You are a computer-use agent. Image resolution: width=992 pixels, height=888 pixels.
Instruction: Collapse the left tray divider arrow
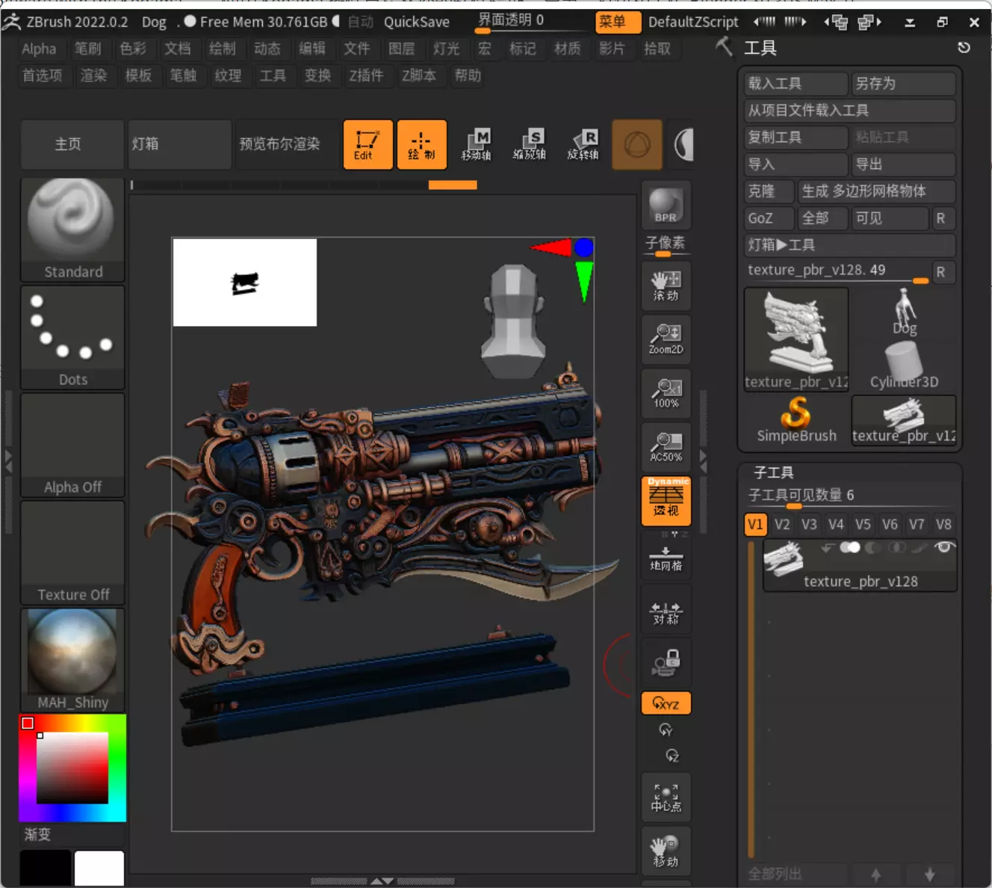click(8, 460)
